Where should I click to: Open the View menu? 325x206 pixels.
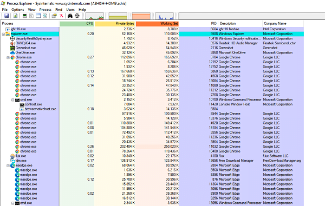pyautogui.click(x=31, y=10)
